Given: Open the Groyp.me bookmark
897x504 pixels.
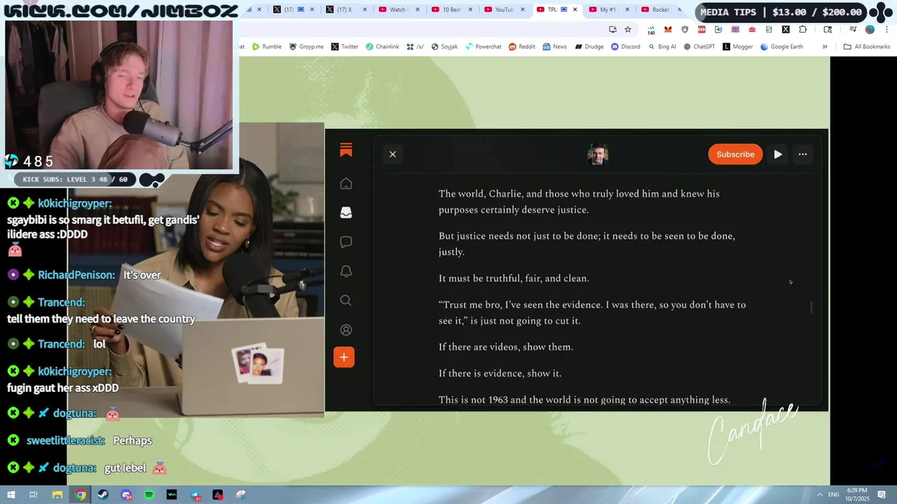Looking at the screenshot, I should pos(306,47).
